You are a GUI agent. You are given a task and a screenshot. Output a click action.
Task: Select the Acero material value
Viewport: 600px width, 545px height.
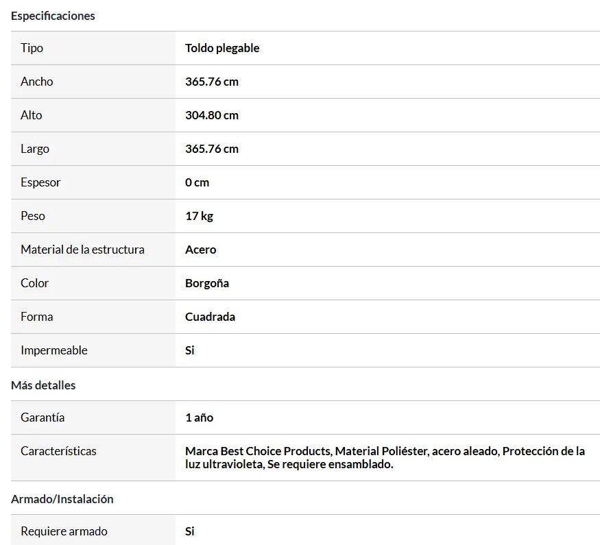pyautogui.click(x=201, y=250)
